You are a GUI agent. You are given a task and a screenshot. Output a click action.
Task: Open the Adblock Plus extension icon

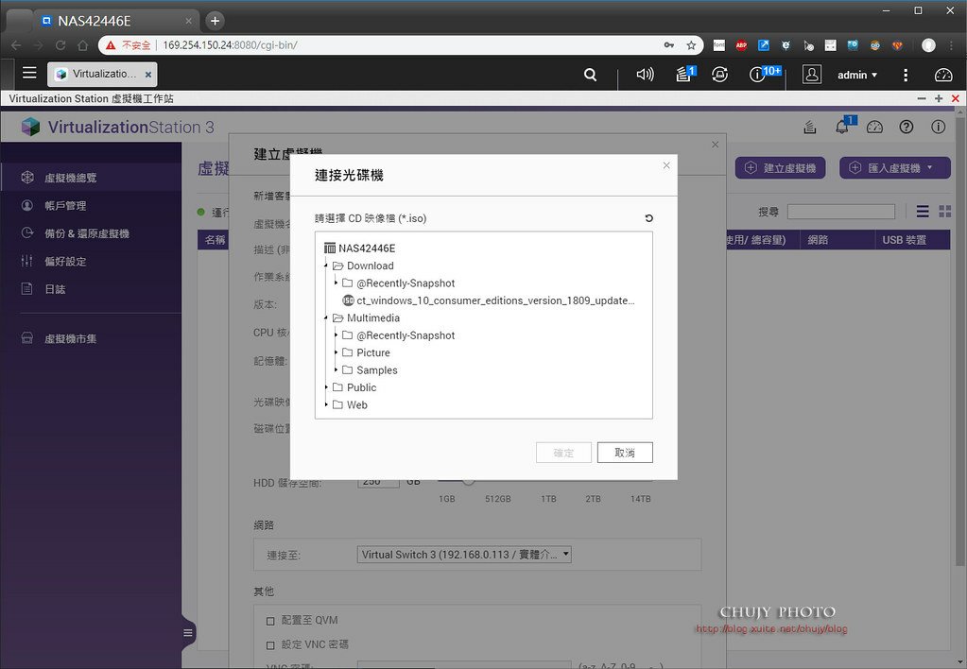(x=741, y=45)
